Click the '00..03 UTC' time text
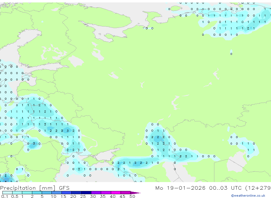This screenshot has height=198, width=271. 225,188
